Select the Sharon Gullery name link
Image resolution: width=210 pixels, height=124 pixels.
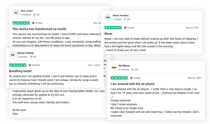tap(25, 53)
